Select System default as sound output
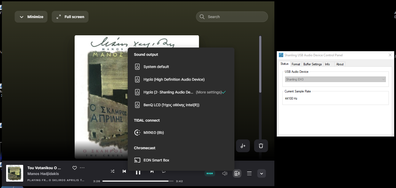Screen dimensions: 396x188 click(156, 67)
